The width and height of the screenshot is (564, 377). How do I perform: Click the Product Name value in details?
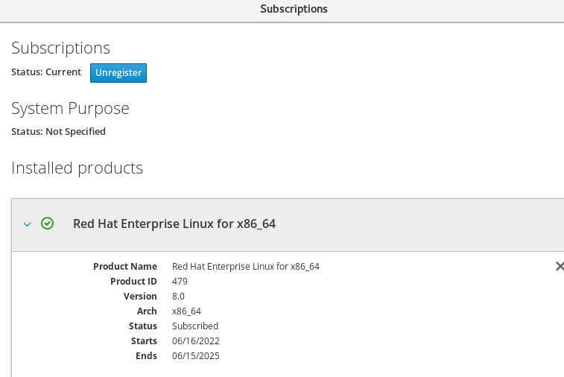pos(246,267)
